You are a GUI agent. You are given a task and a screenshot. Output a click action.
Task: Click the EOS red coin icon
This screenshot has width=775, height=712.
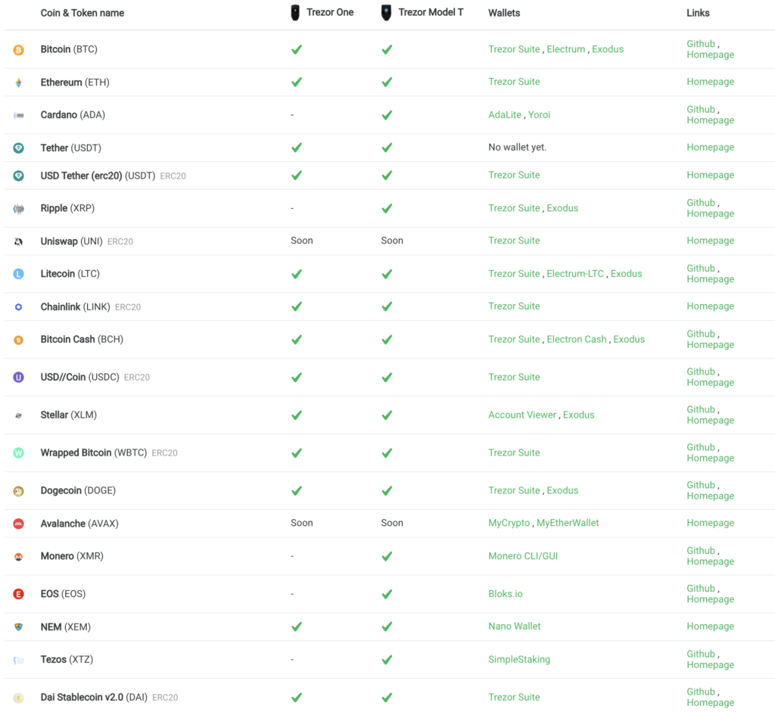[18, 594]
